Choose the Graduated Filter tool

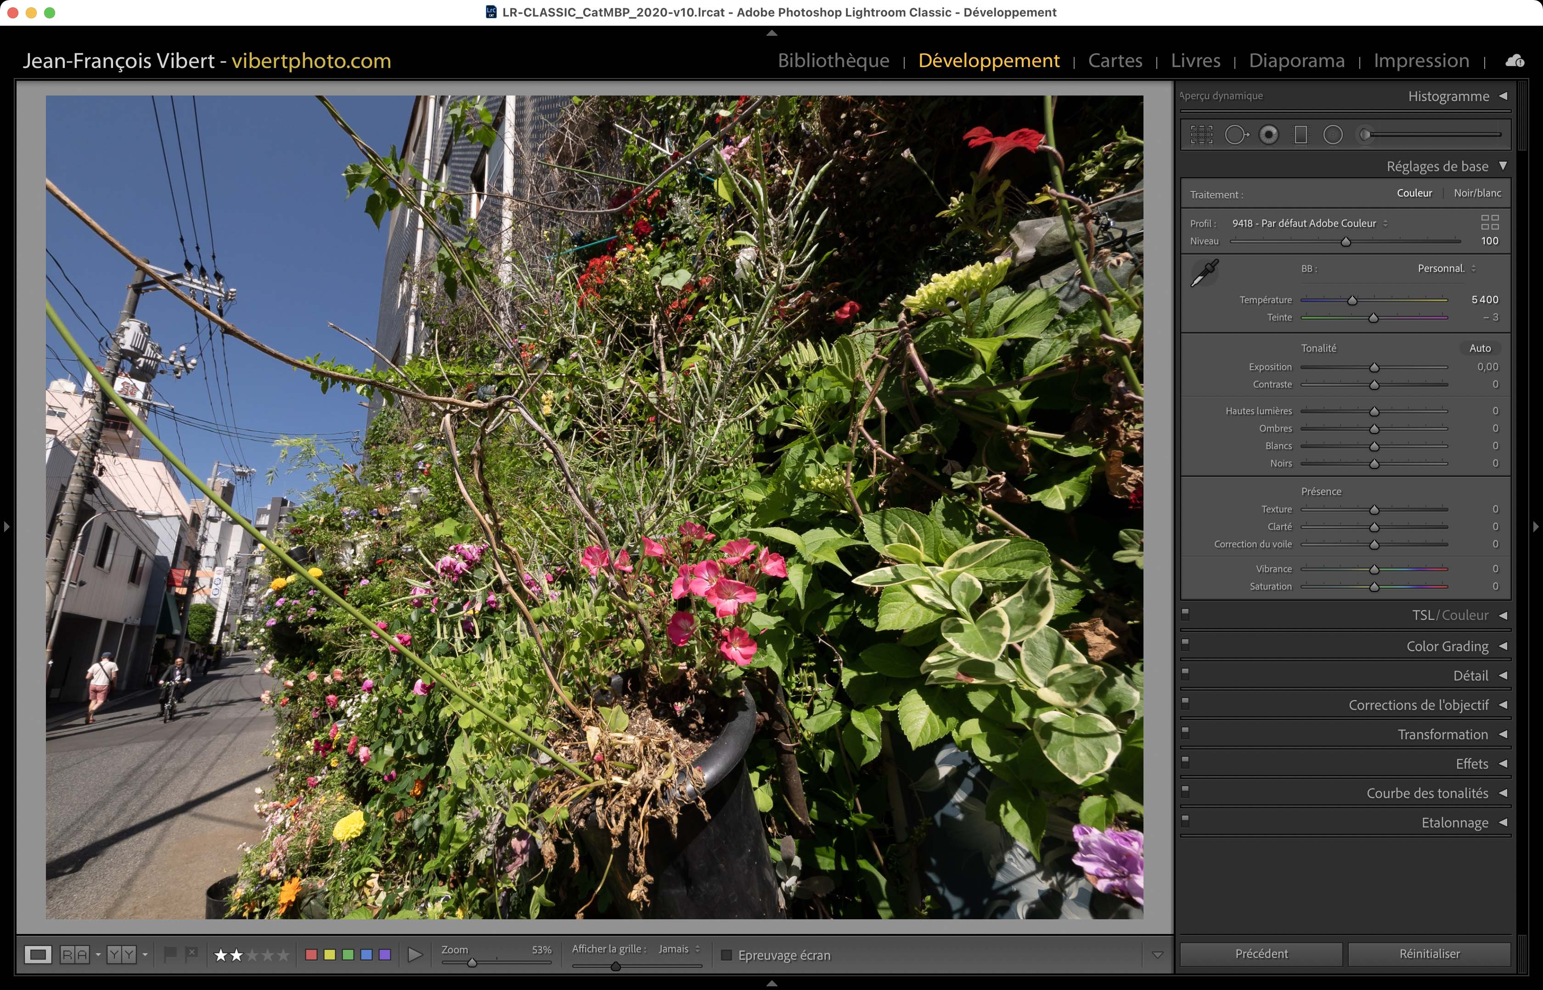pyautogui.click(x=1301, y=135)
